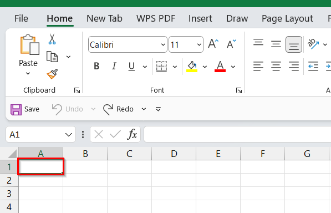Toggle bold formatting
The height and width of the screenshot is (213, 331).
point(96,67)
